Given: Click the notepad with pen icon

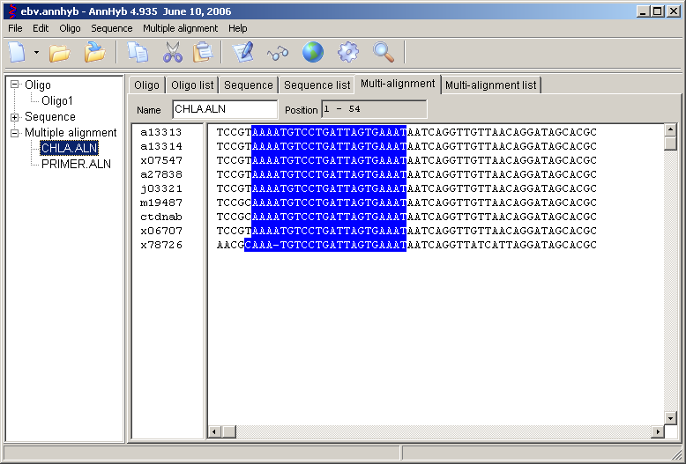Looking at the screenshot, I should pos(243,53).
